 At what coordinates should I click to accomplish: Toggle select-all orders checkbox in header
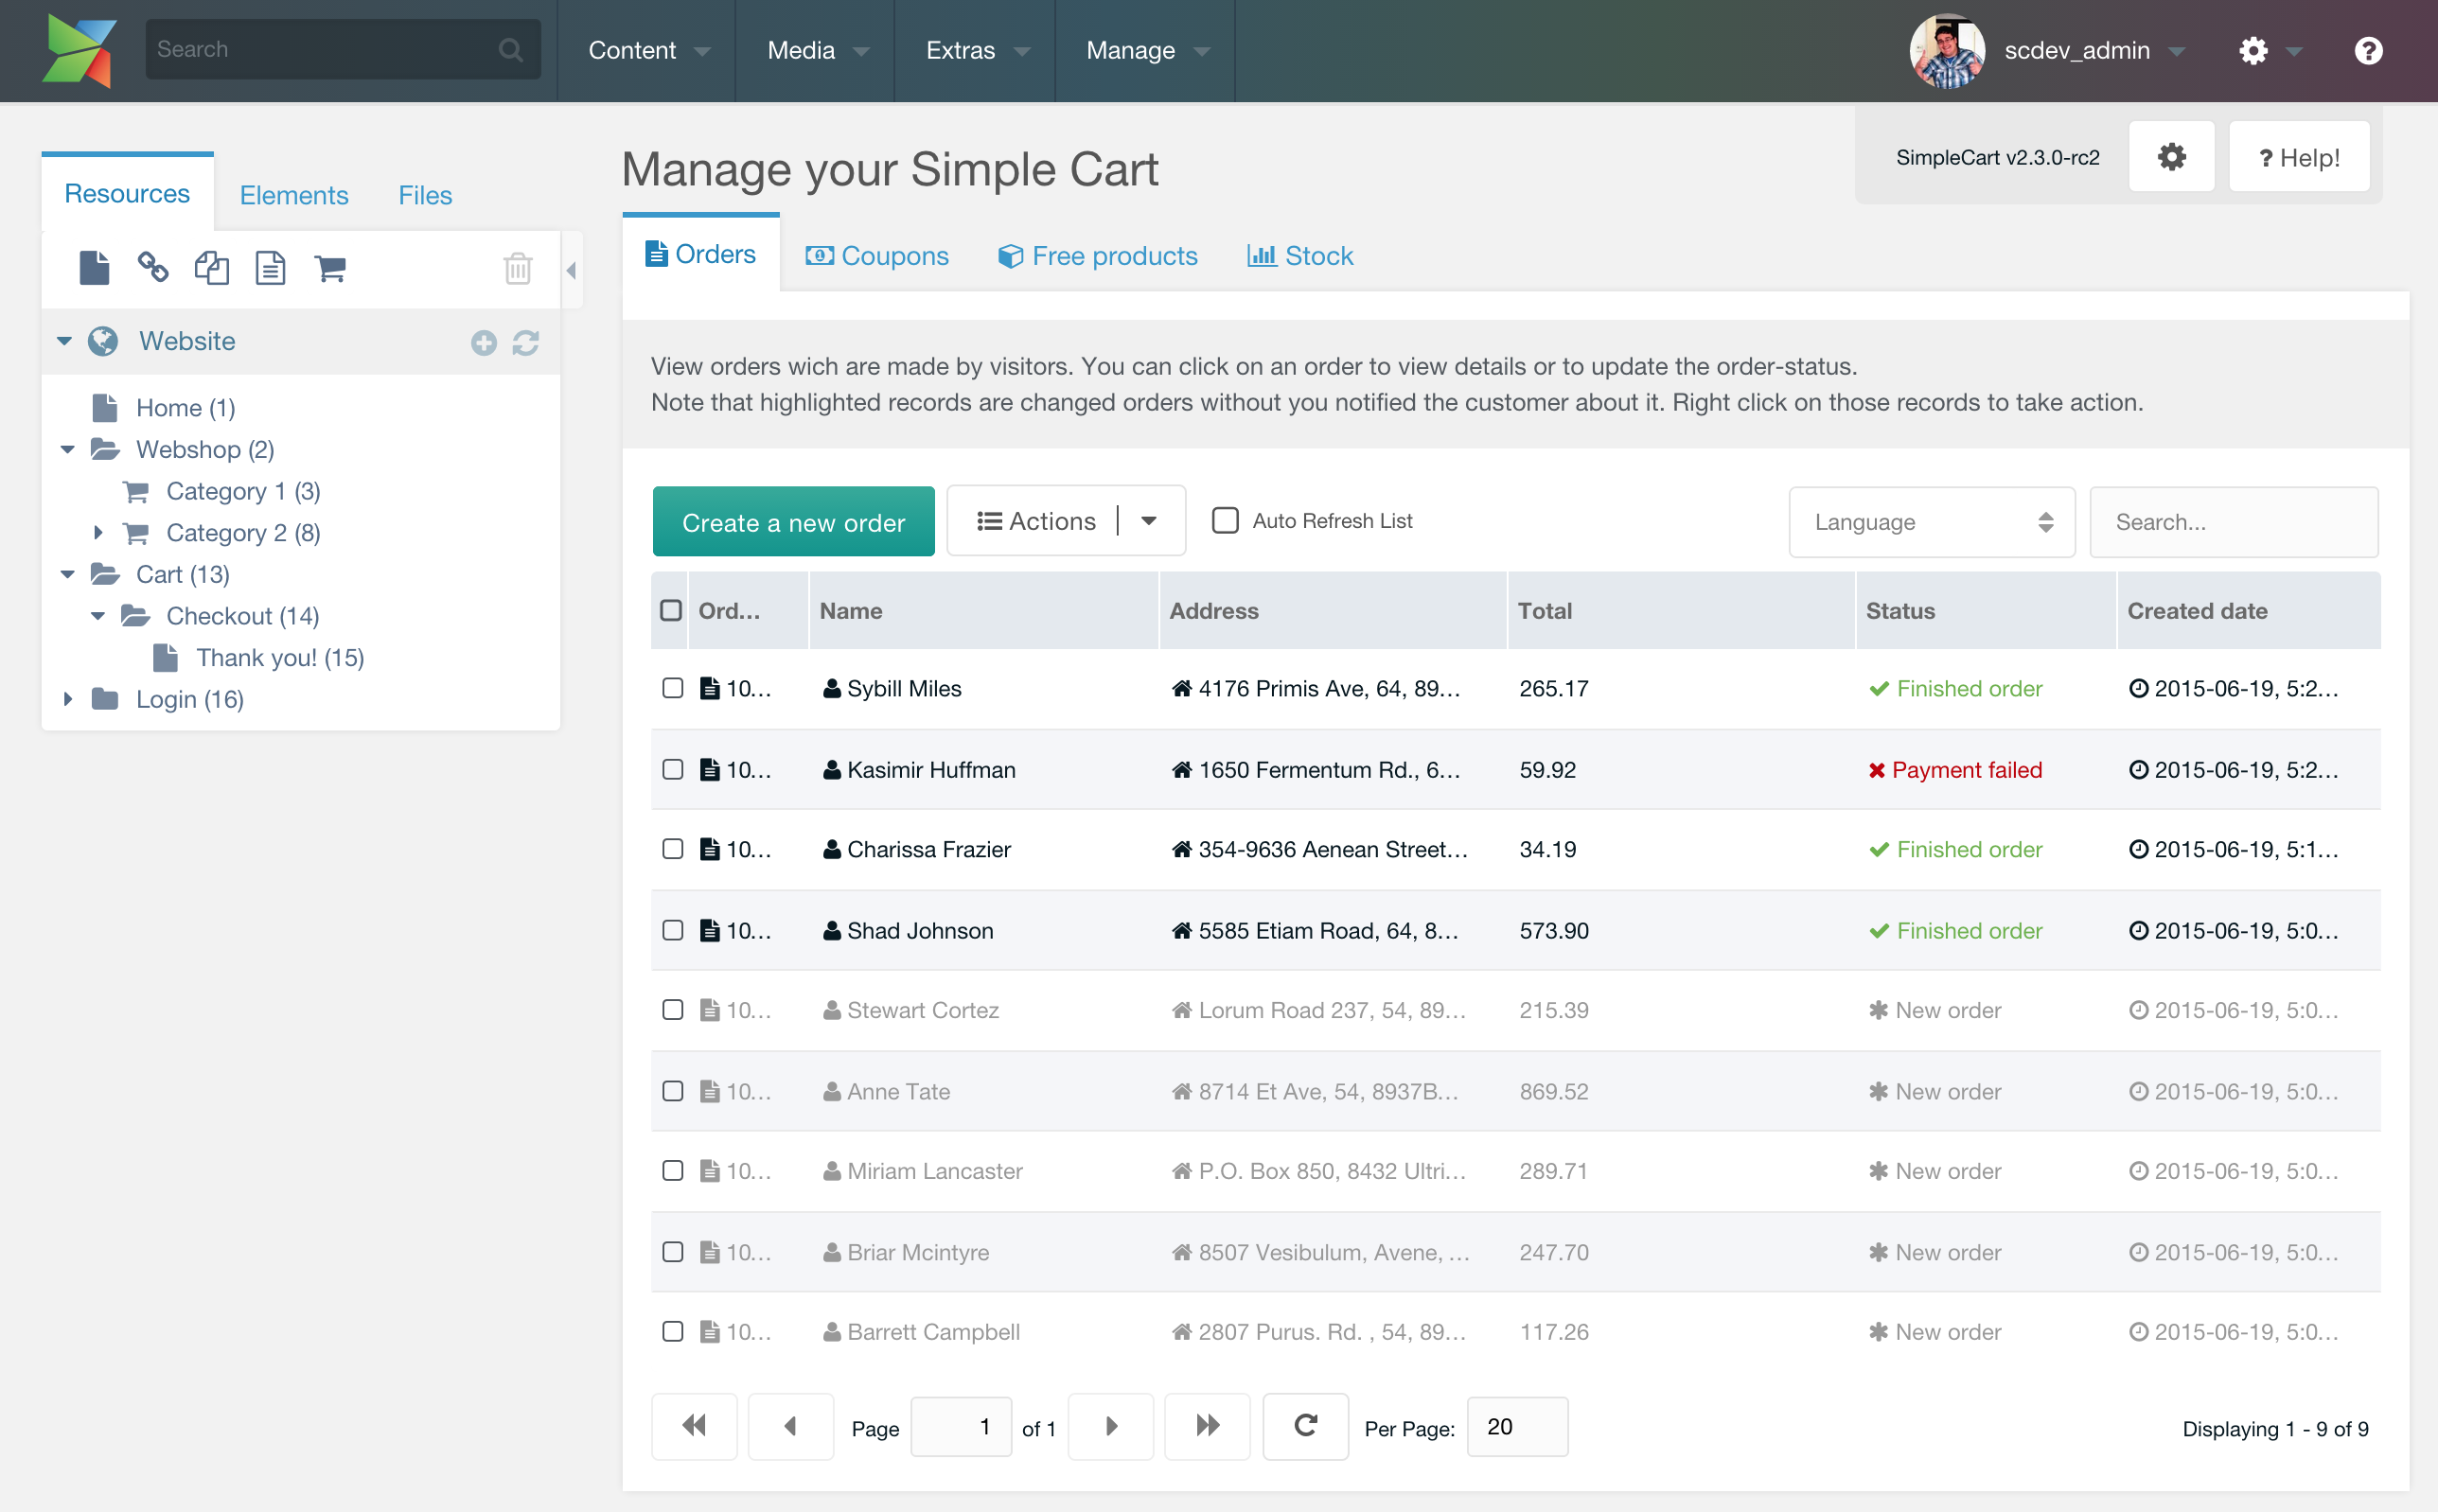pos(671,611)
